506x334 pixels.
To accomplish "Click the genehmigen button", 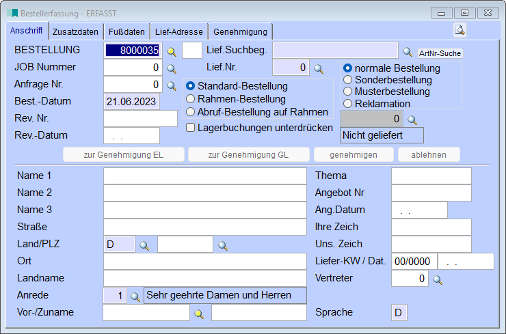I will click(354, 155).
